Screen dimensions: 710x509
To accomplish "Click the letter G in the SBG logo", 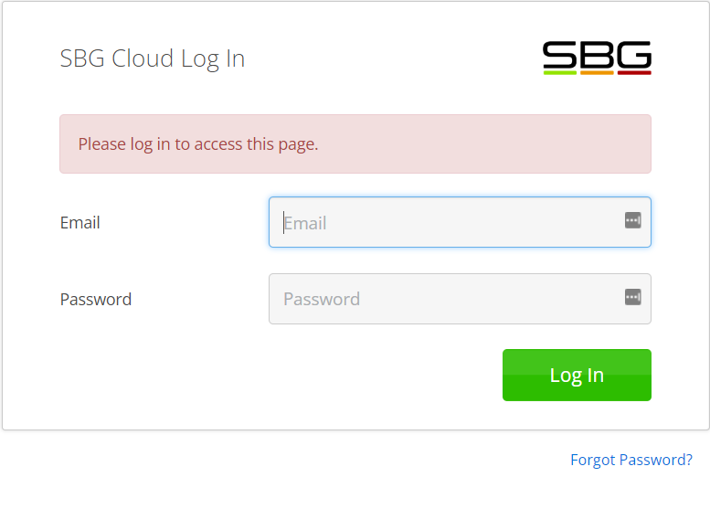I will [x=634, y=54].
